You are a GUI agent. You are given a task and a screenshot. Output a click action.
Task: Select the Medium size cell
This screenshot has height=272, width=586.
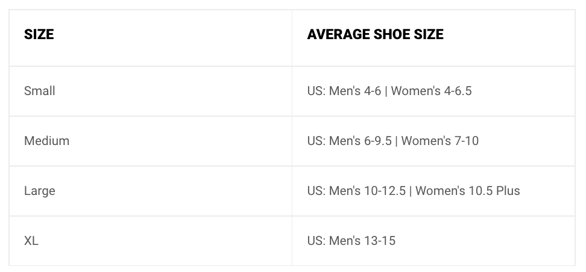150,141
